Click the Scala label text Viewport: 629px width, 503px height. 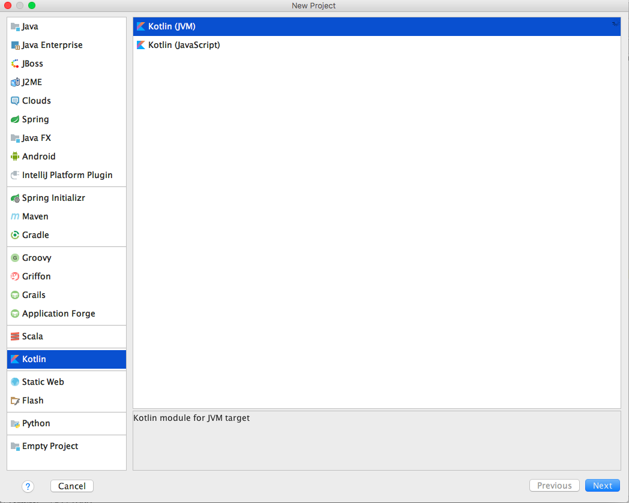pos(32,336)
